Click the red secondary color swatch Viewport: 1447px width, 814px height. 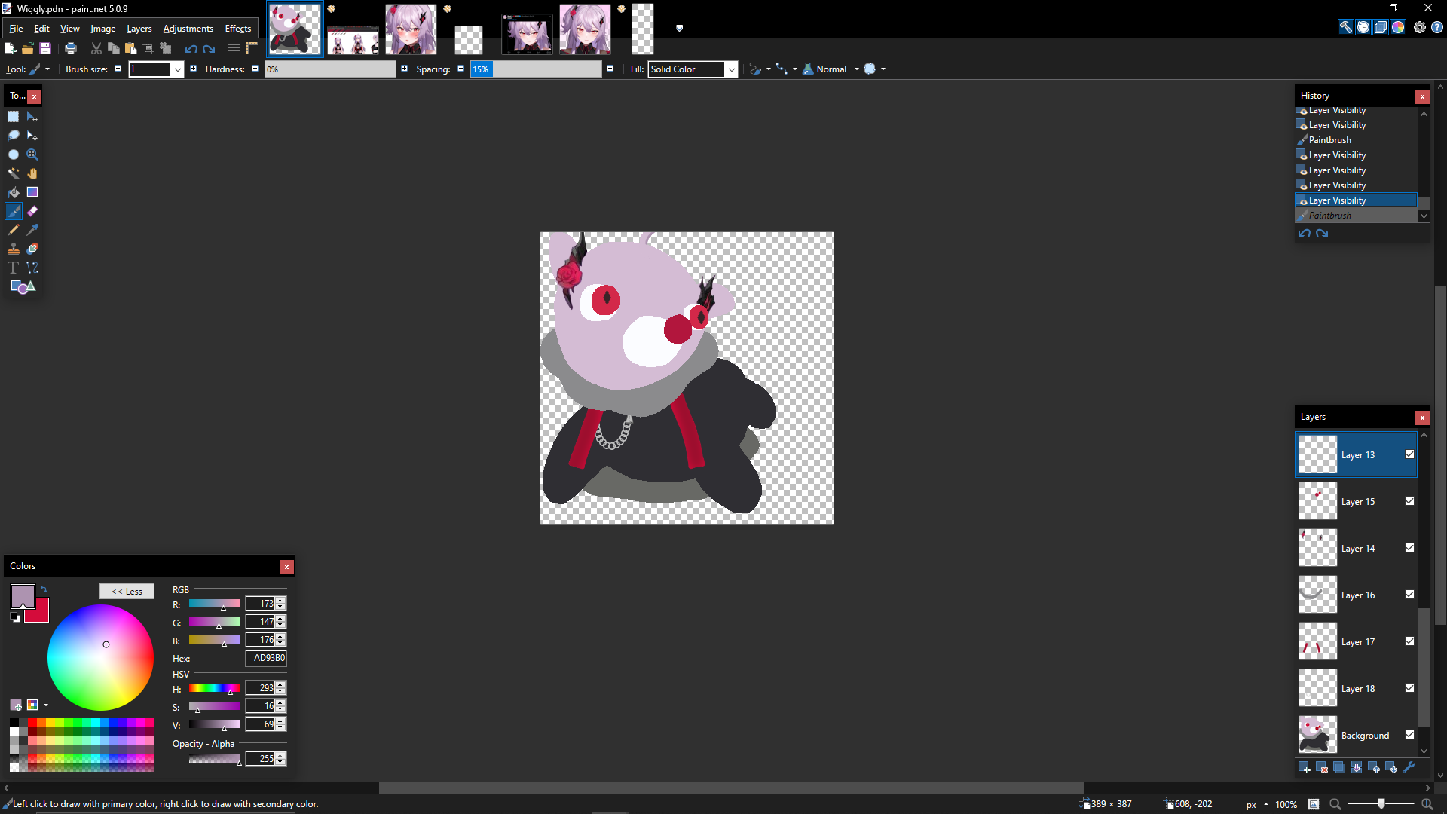41,614
